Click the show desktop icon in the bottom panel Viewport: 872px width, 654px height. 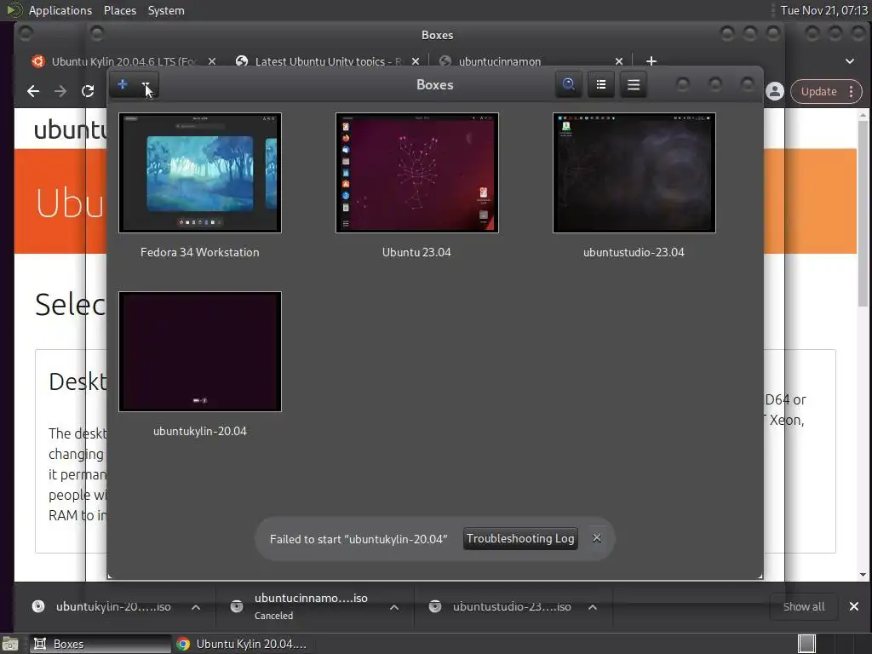10,644
